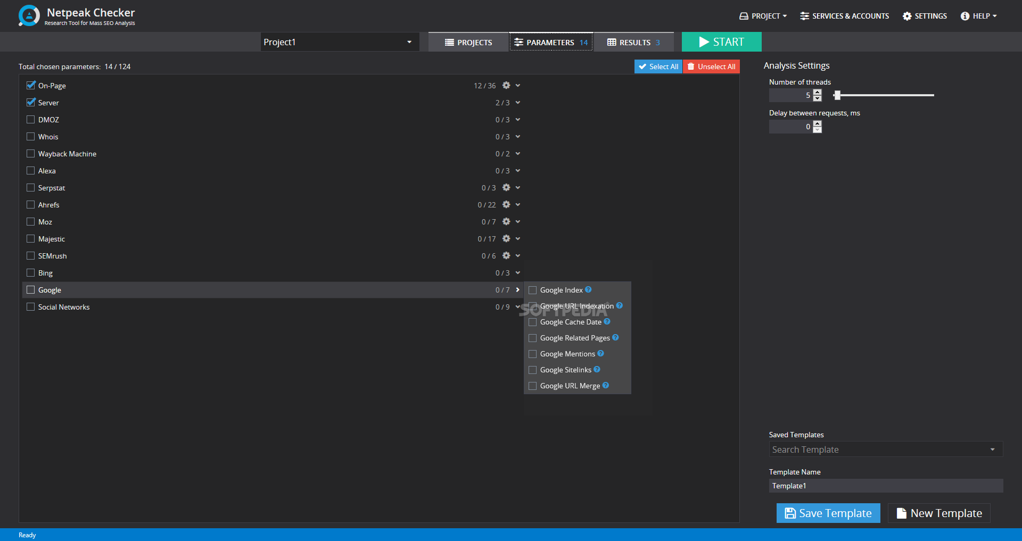Screen dimensions: 1022x541
Task: Click the threads slider handle
Action: point(837,95)
